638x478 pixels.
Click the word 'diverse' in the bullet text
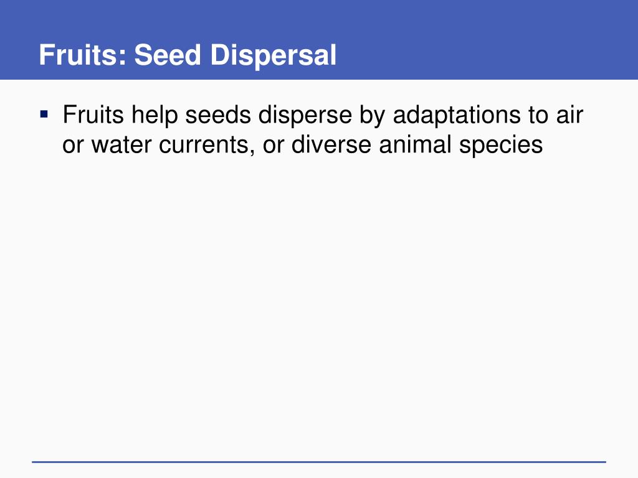pyautogui.click(x=331, y=144)
